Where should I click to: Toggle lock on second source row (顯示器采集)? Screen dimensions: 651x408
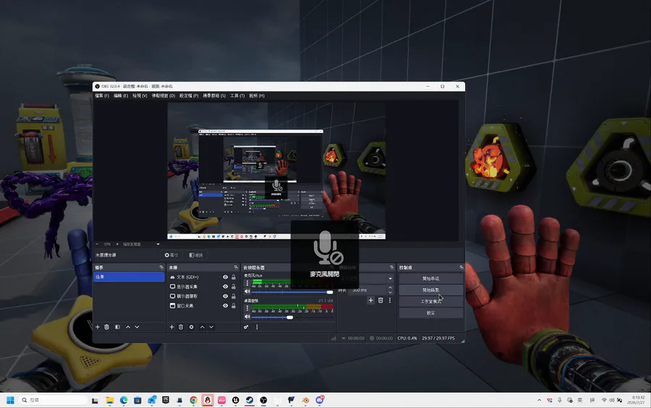(x=234, y=286)
